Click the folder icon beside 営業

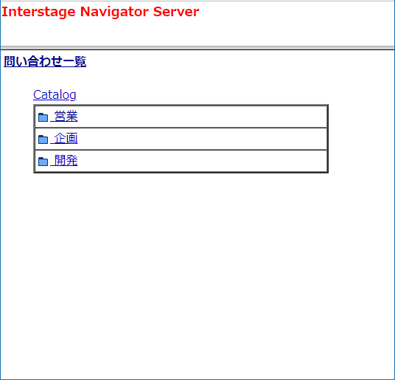(43, 117)
